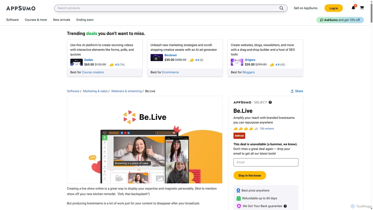Click the Be.Live taco rating icons
Screen dimensions: 373x210
246,129
